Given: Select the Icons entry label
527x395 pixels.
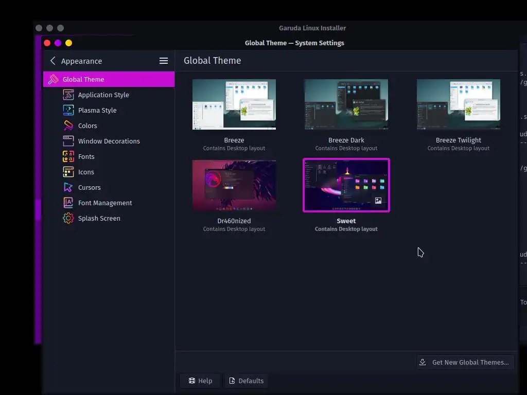Looking at the screenshot, I should pyautogui.click(x=86, y=172).
